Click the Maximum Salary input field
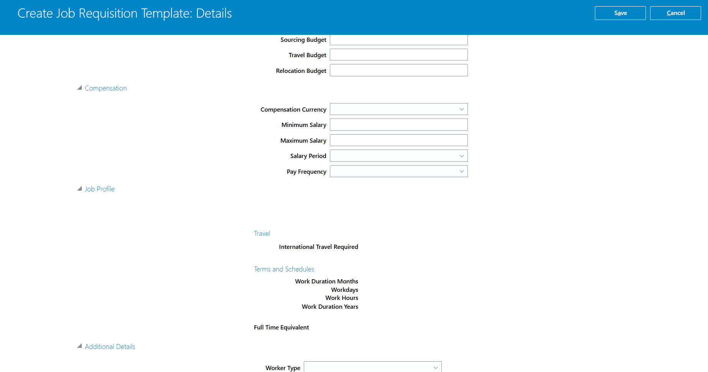Screen dimensions: 708x372 [399, 140]
